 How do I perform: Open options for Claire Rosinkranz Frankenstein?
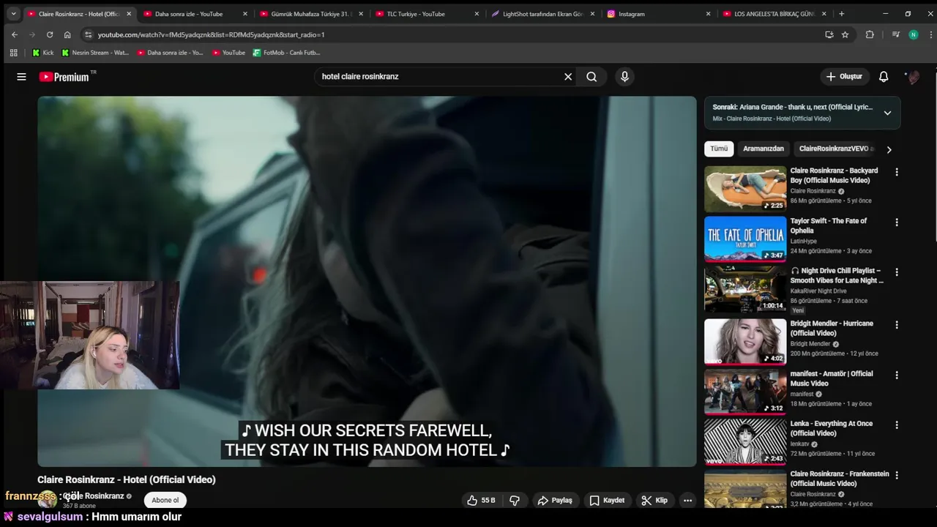click(x=896, y=475)
